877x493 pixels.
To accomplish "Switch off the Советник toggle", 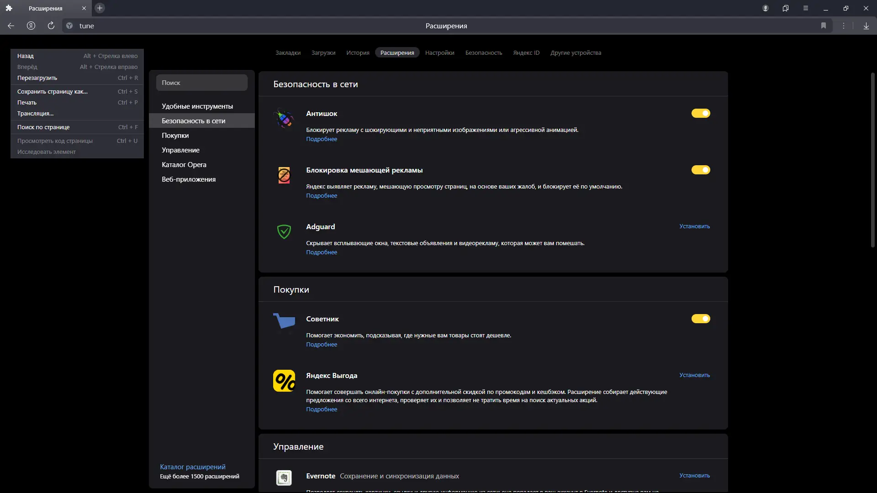I will coord(701,319).
